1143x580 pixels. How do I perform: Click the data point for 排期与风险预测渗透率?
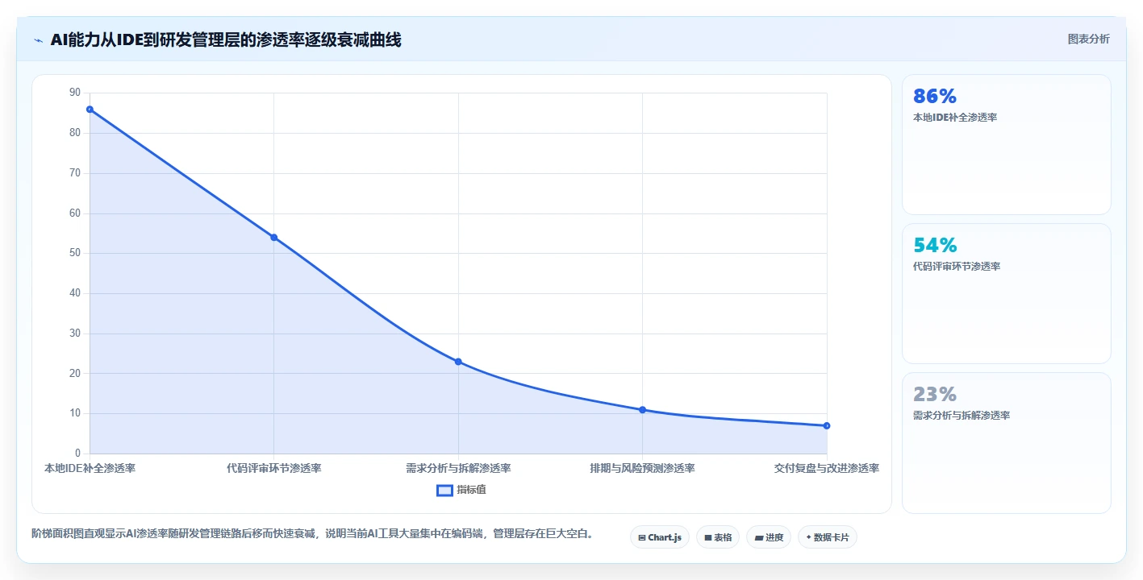[642, 410]
